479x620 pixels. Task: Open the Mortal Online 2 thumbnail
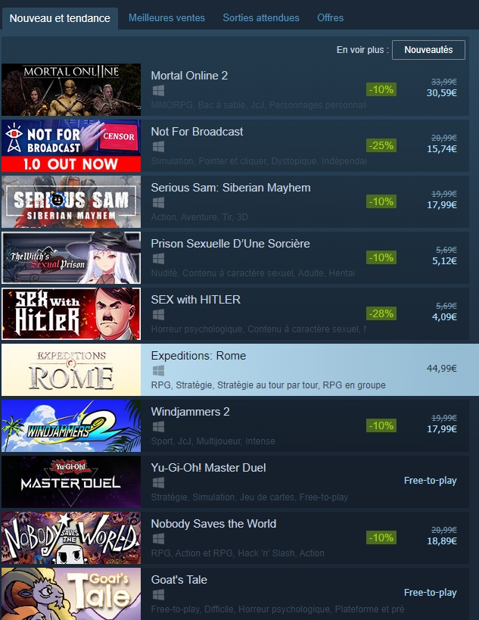tap(71, 90)
